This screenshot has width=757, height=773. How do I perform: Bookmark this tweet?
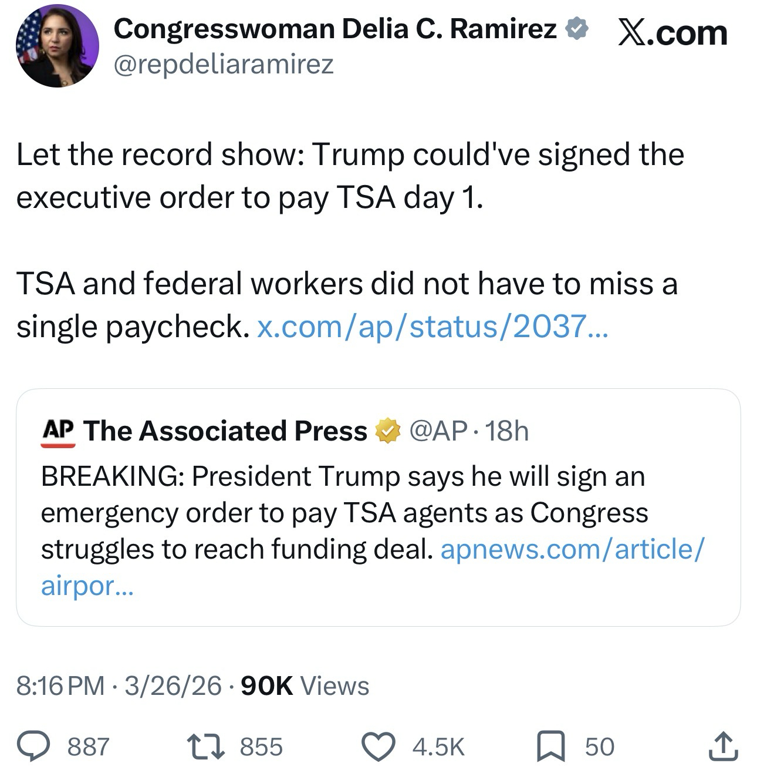coord(551,745)
